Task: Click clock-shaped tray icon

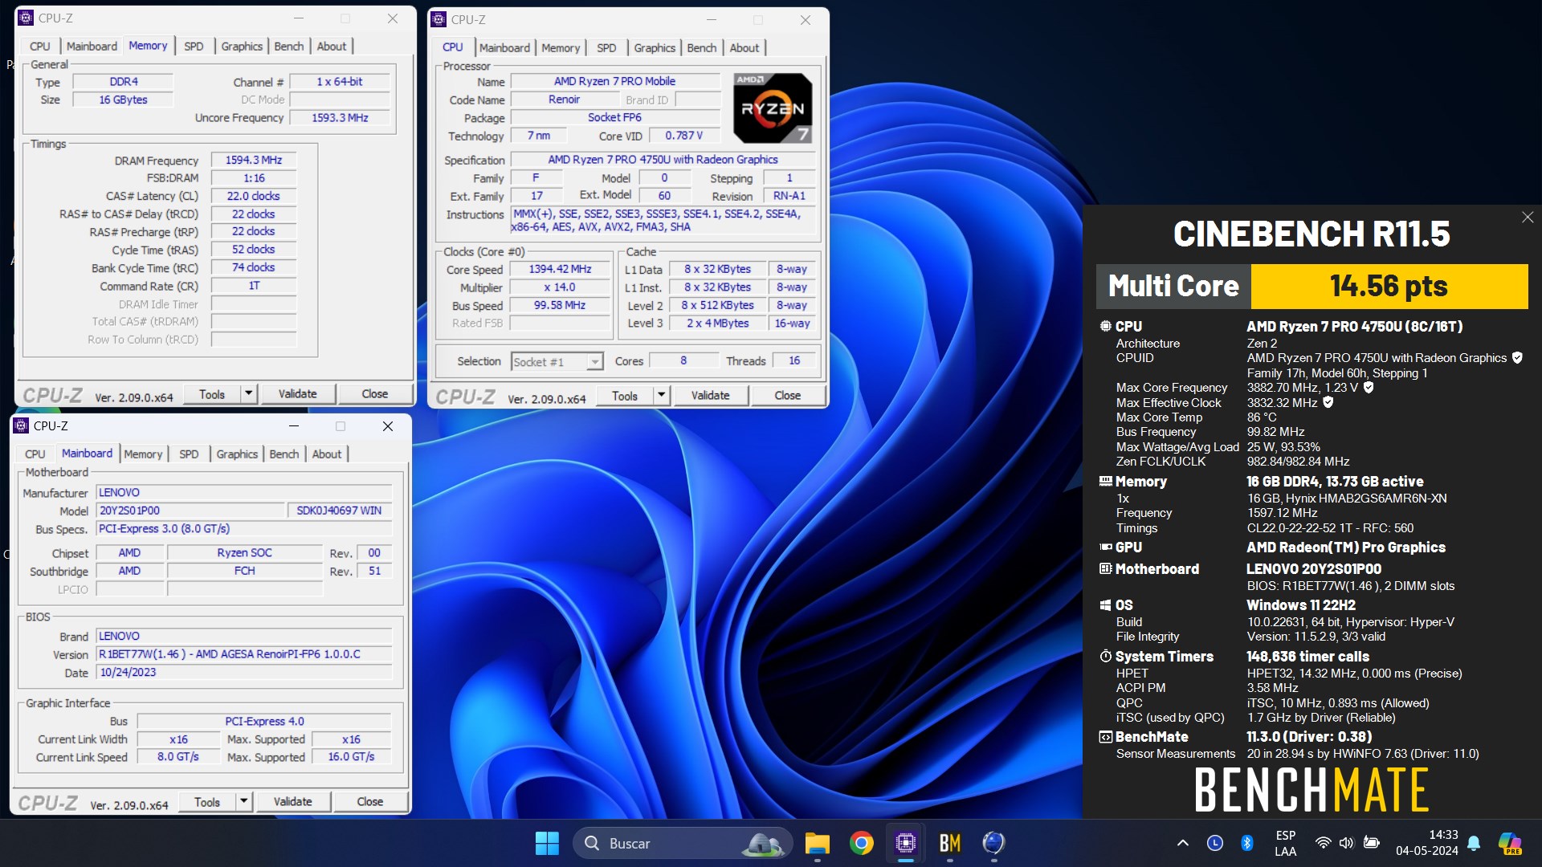Action: pyautogui.click(x=1215, y=843)
